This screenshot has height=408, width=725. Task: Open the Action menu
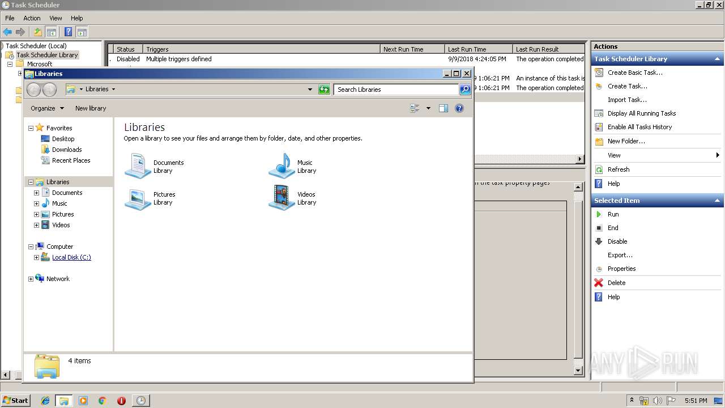coord(32,18)
